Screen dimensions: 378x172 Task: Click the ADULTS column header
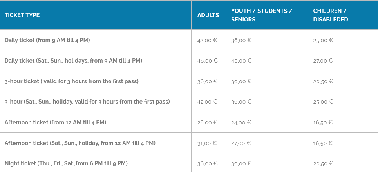click(x=208, y=15)
